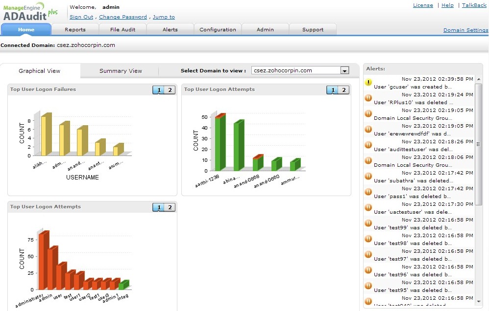This screenshot has height=311, width=489.
Task: Show page 1 of Top User Logon Failures
Action: 159,90
